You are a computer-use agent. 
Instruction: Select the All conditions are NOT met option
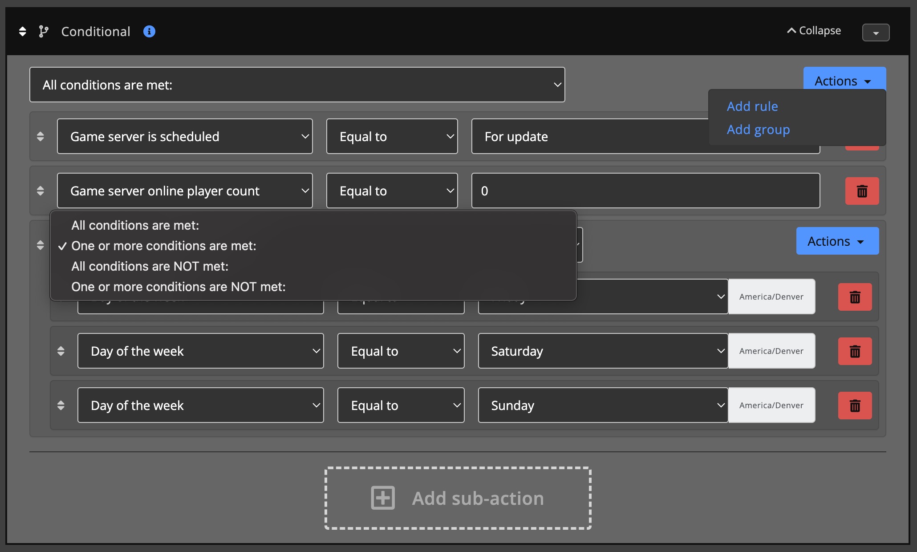(x=150, y=266)
